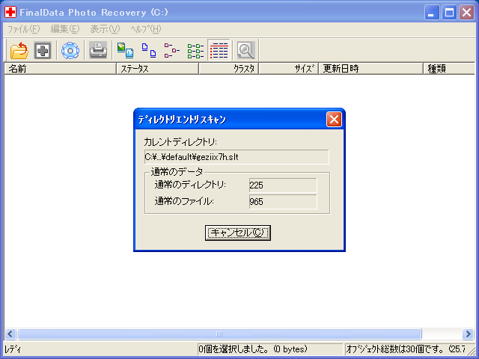
Task: Open the ヘルプ(H) menu
Action: click(x=146, y=29)
